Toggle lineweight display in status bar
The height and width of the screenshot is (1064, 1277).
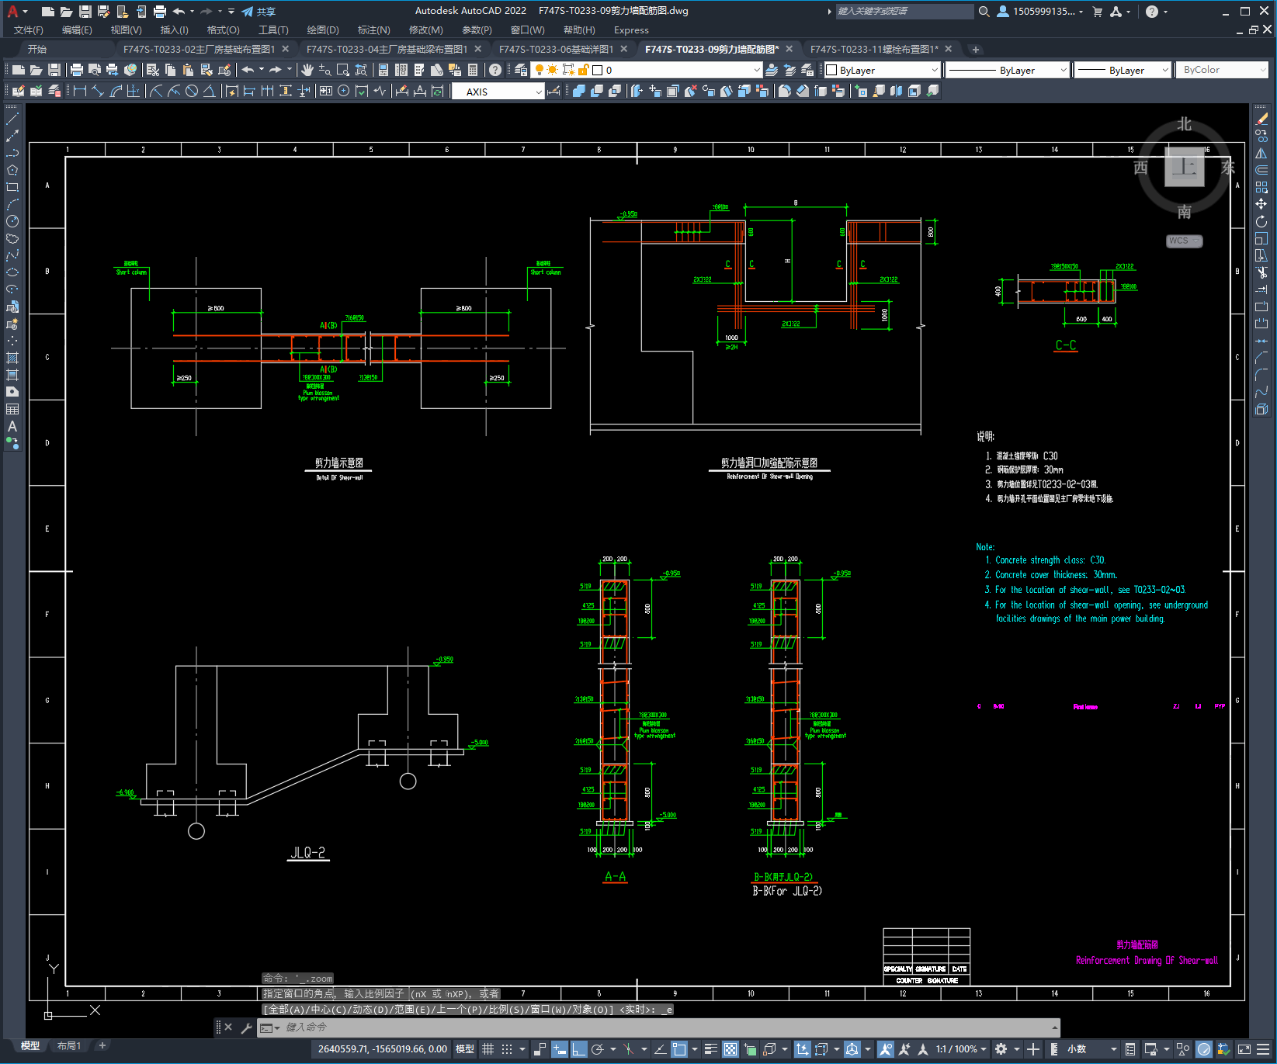[x=711, y=1049]
